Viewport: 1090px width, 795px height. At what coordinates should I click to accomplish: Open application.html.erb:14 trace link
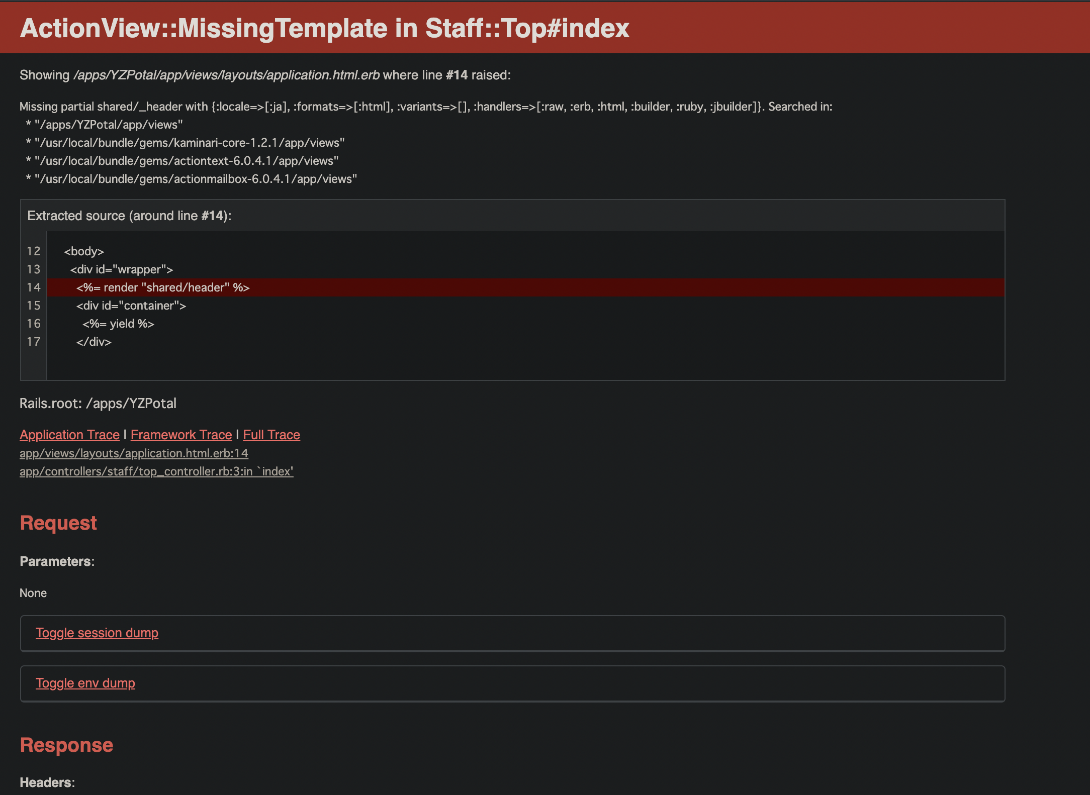coord(134,453)
